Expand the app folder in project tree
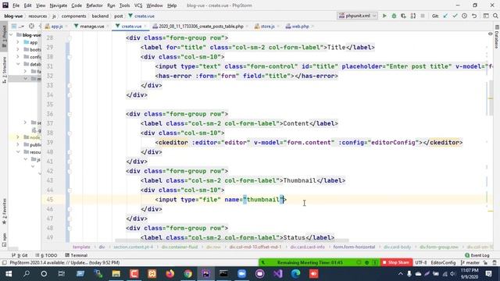Image resolution: width=500 pixels, height=281 pixels. click(18, 42)
